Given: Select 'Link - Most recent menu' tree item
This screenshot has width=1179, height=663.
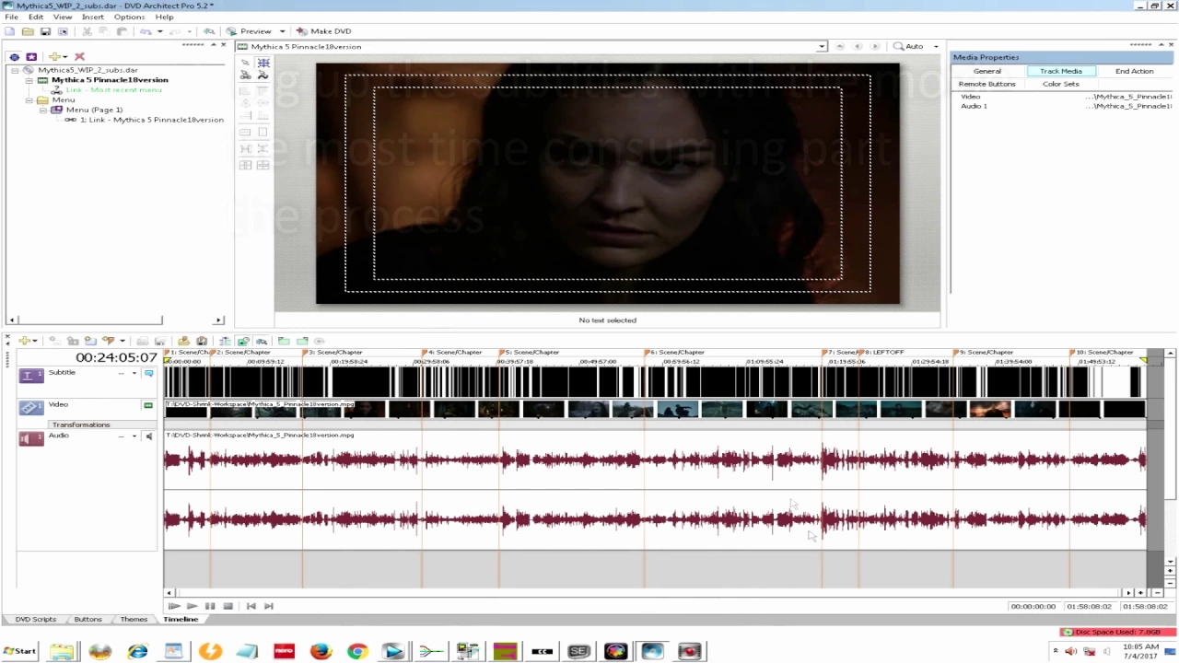Looking at the screenshot, I should pyautogui.click(x=113, y=90).
